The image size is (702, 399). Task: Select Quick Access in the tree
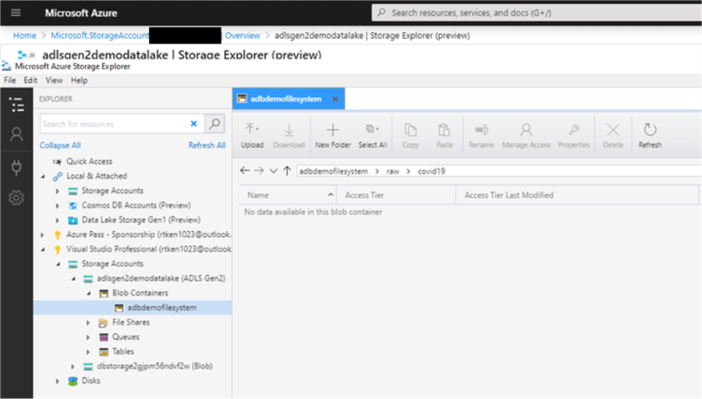[x=89, y=162]
